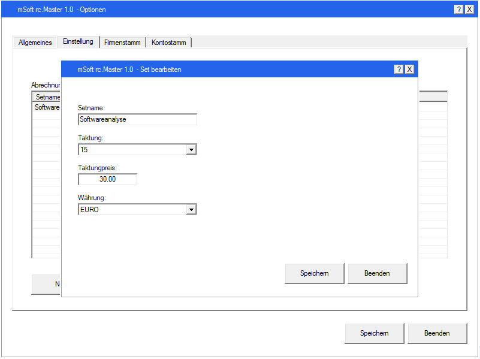Click the Setname column header
The height and width of the screenshot is (359, 480).
(x=46, y=96)
